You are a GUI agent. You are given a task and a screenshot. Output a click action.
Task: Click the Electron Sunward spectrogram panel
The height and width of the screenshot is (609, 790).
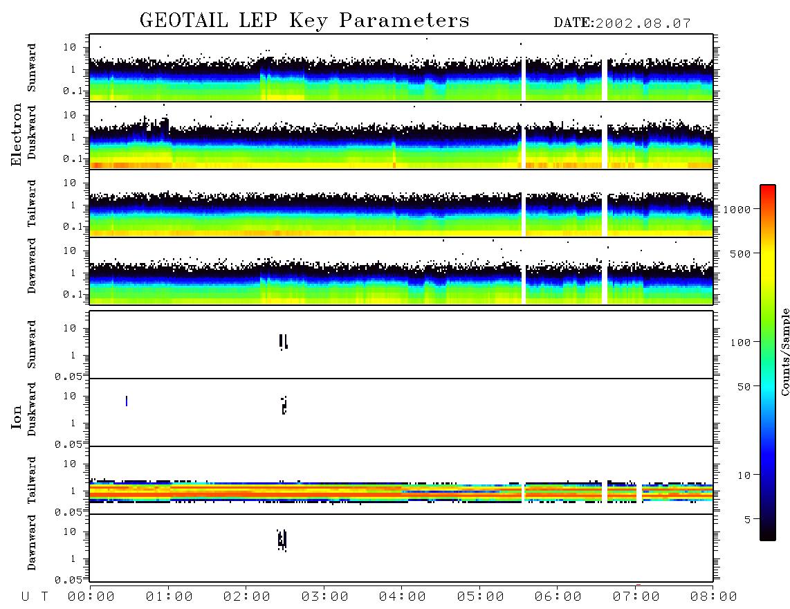[401, 68]
